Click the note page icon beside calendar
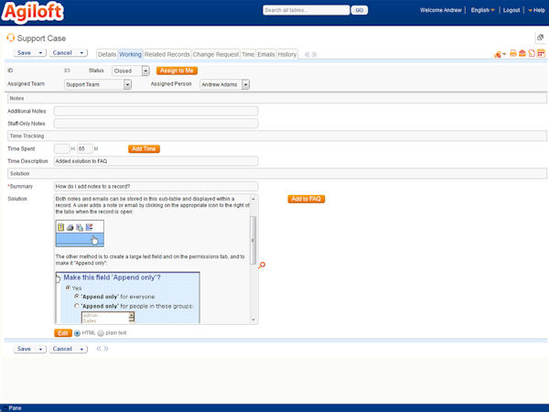The height and width of the screenshot is (412, 549). 532,54
